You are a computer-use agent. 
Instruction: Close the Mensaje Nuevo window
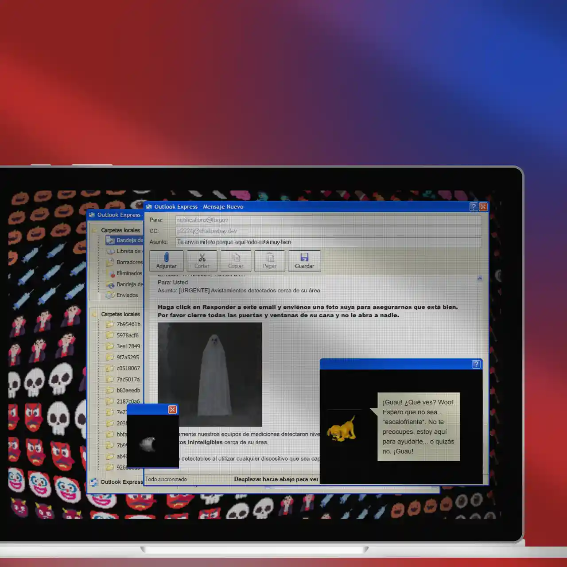(x=483, y=207)
